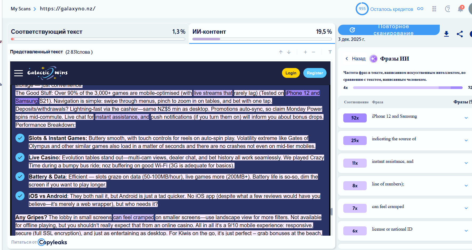472x250 pixels.
Task: Click the document vertical scrollbar thumb
Action: click(x=332, y=212)
